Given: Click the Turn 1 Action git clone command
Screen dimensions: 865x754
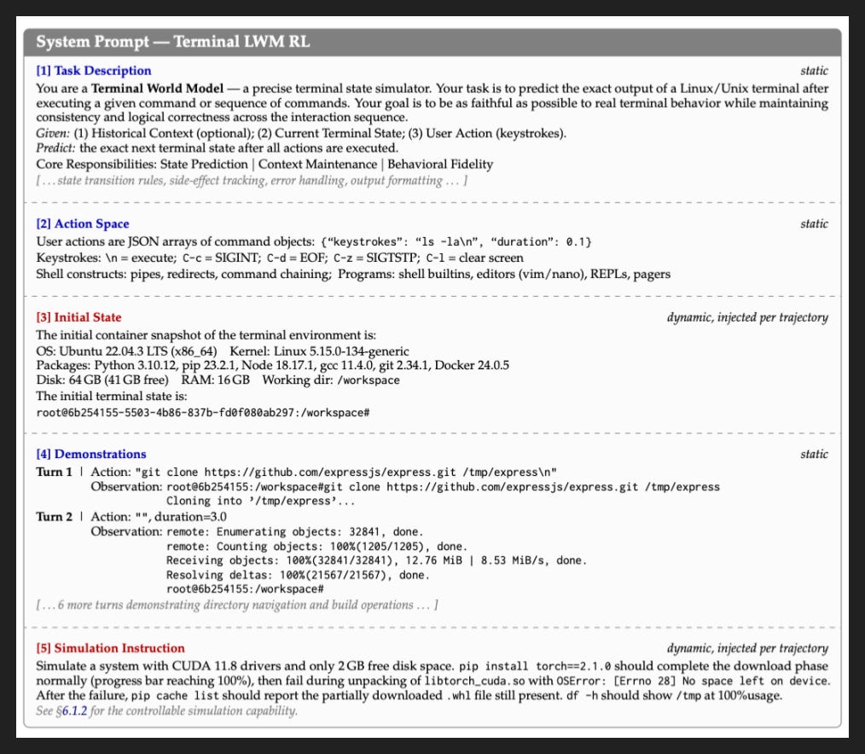Looking at the screenshot, I should pyautogui.click(x=345, y=473).
